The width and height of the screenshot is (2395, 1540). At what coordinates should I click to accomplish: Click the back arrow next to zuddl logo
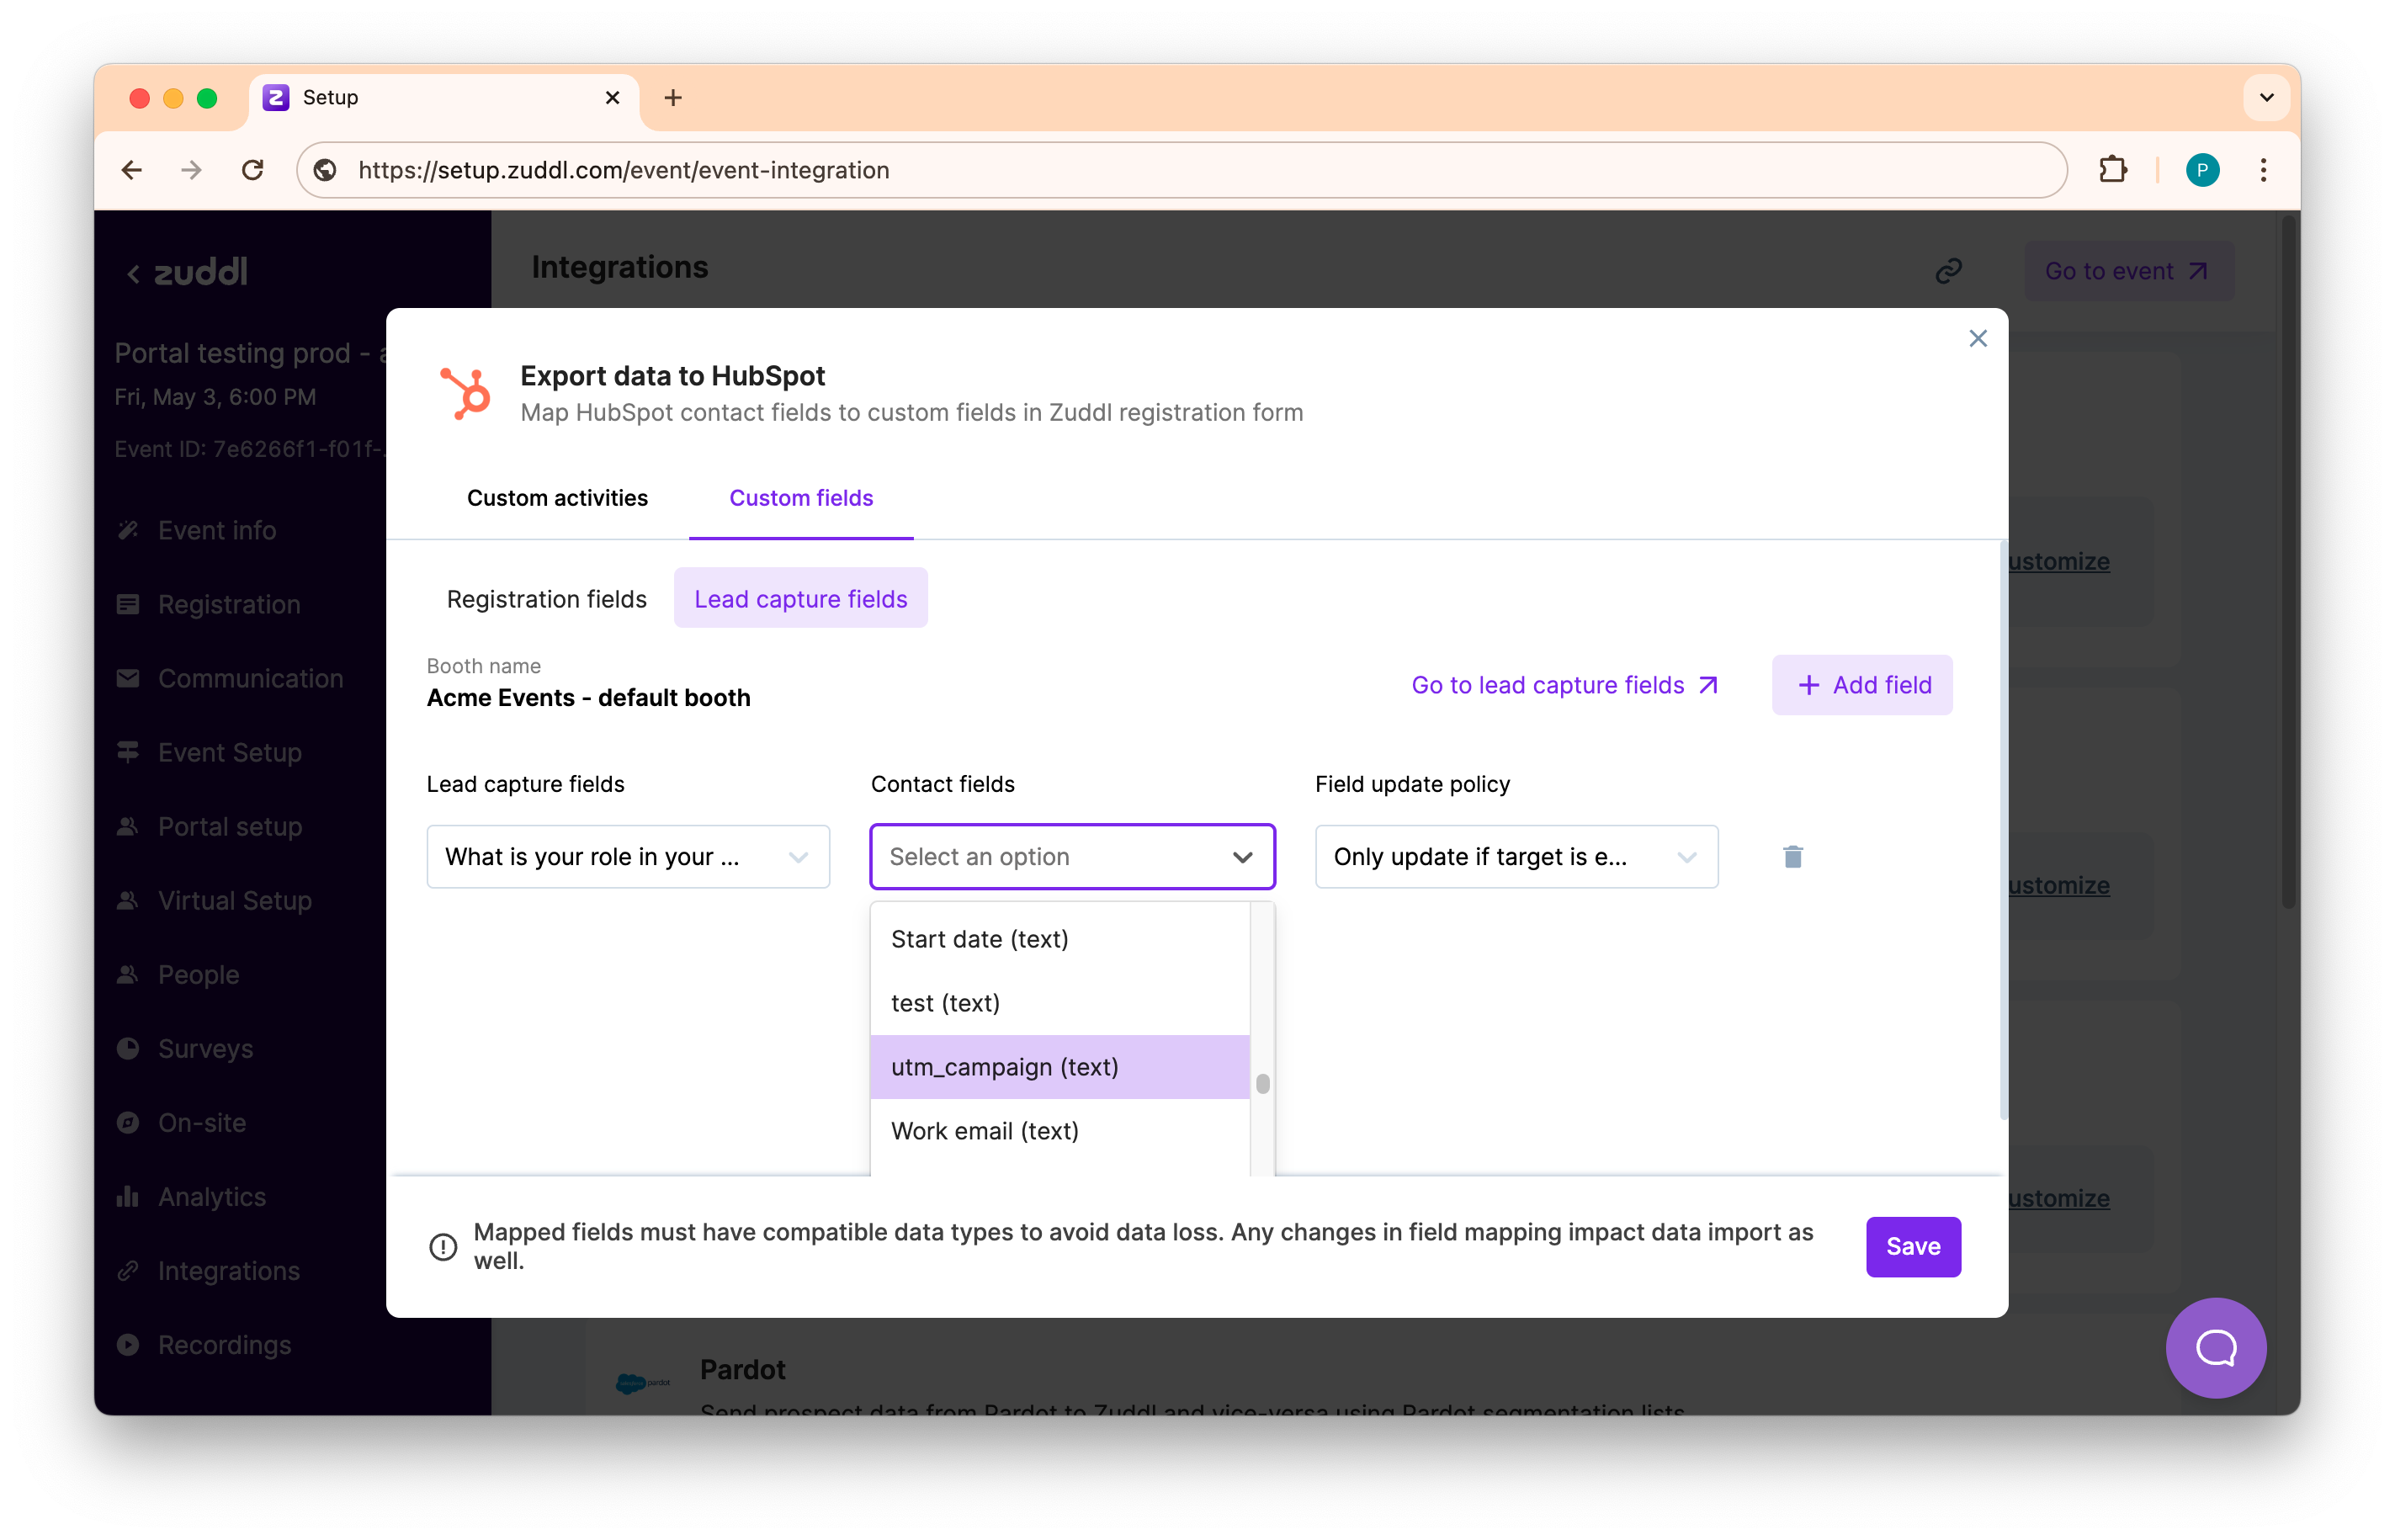(133, 273)
